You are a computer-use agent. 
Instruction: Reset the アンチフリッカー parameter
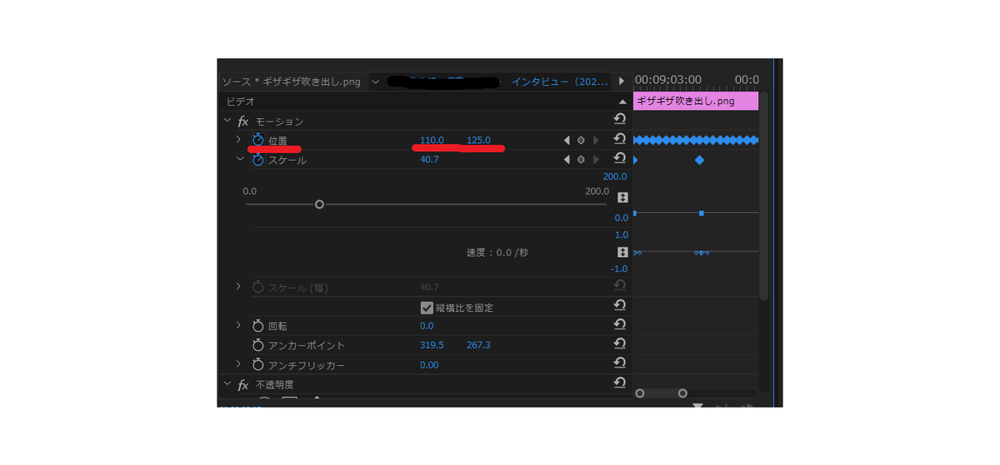pyautogui.click(x=619, y=364)
